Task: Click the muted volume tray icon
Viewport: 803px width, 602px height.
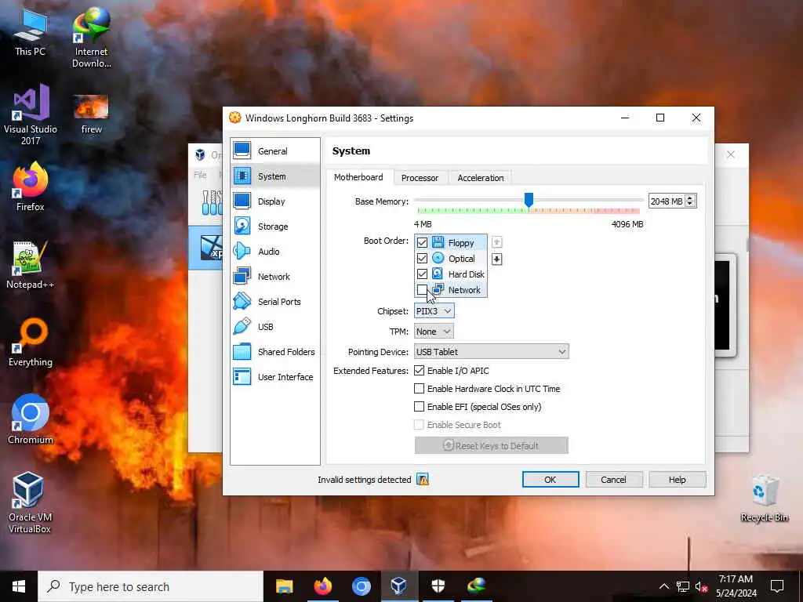Action: (x=702, y=586)
